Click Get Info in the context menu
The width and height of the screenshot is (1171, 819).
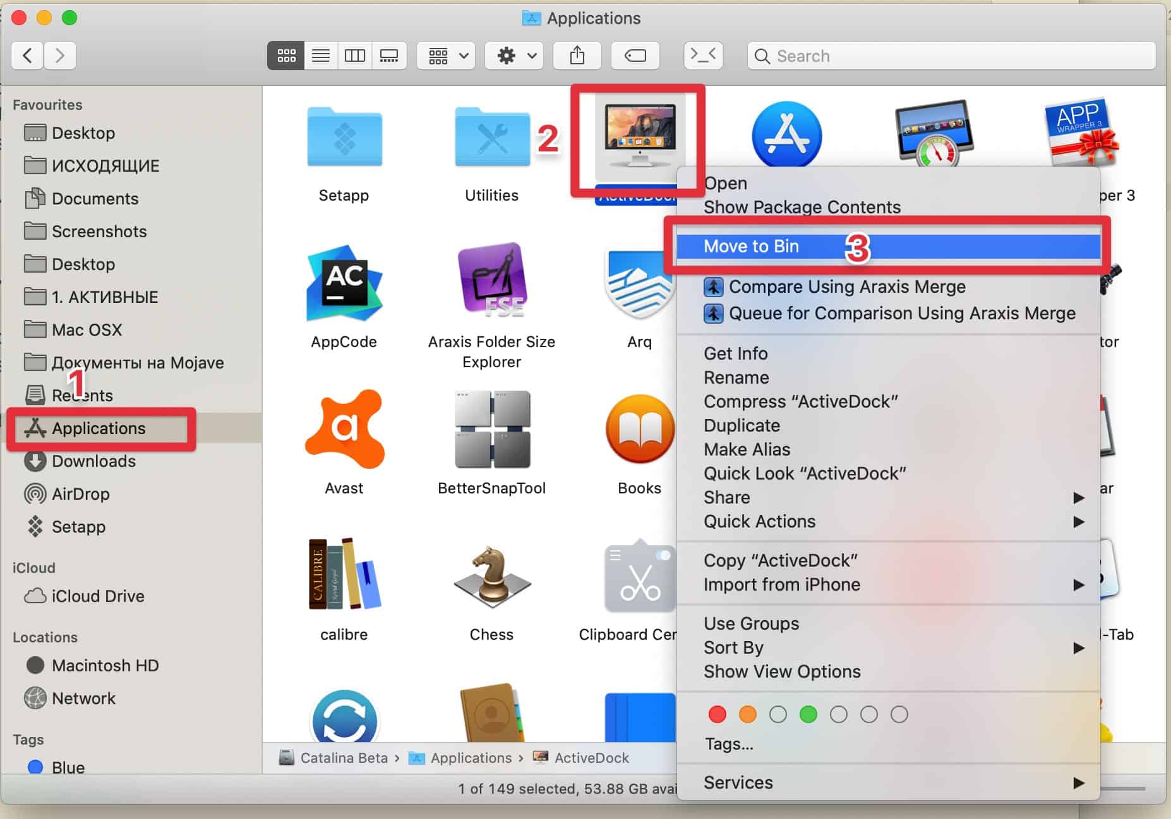tap(735, 353)
